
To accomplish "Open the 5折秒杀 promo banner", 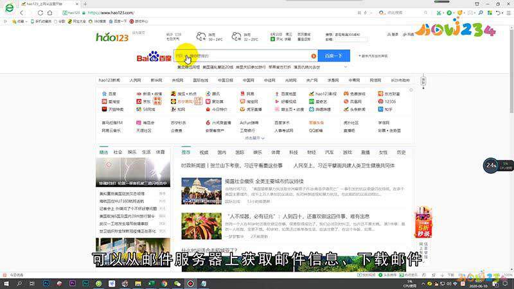I will pos(423,222).
